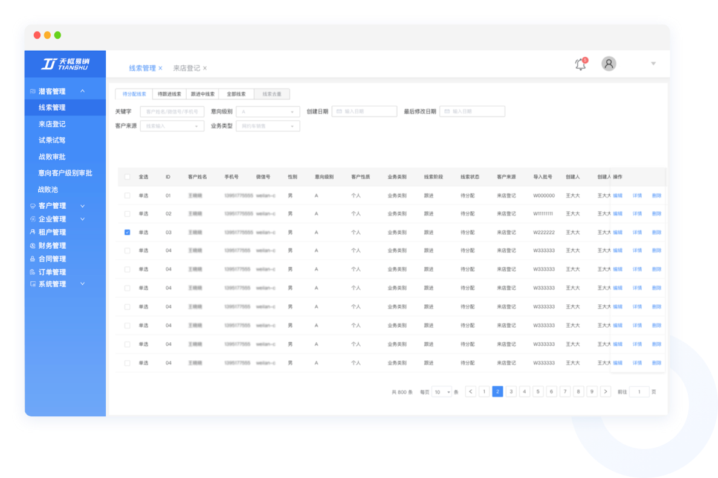
Task: Uncheck the checkbox for row ID 03
Action: [127, 232]
